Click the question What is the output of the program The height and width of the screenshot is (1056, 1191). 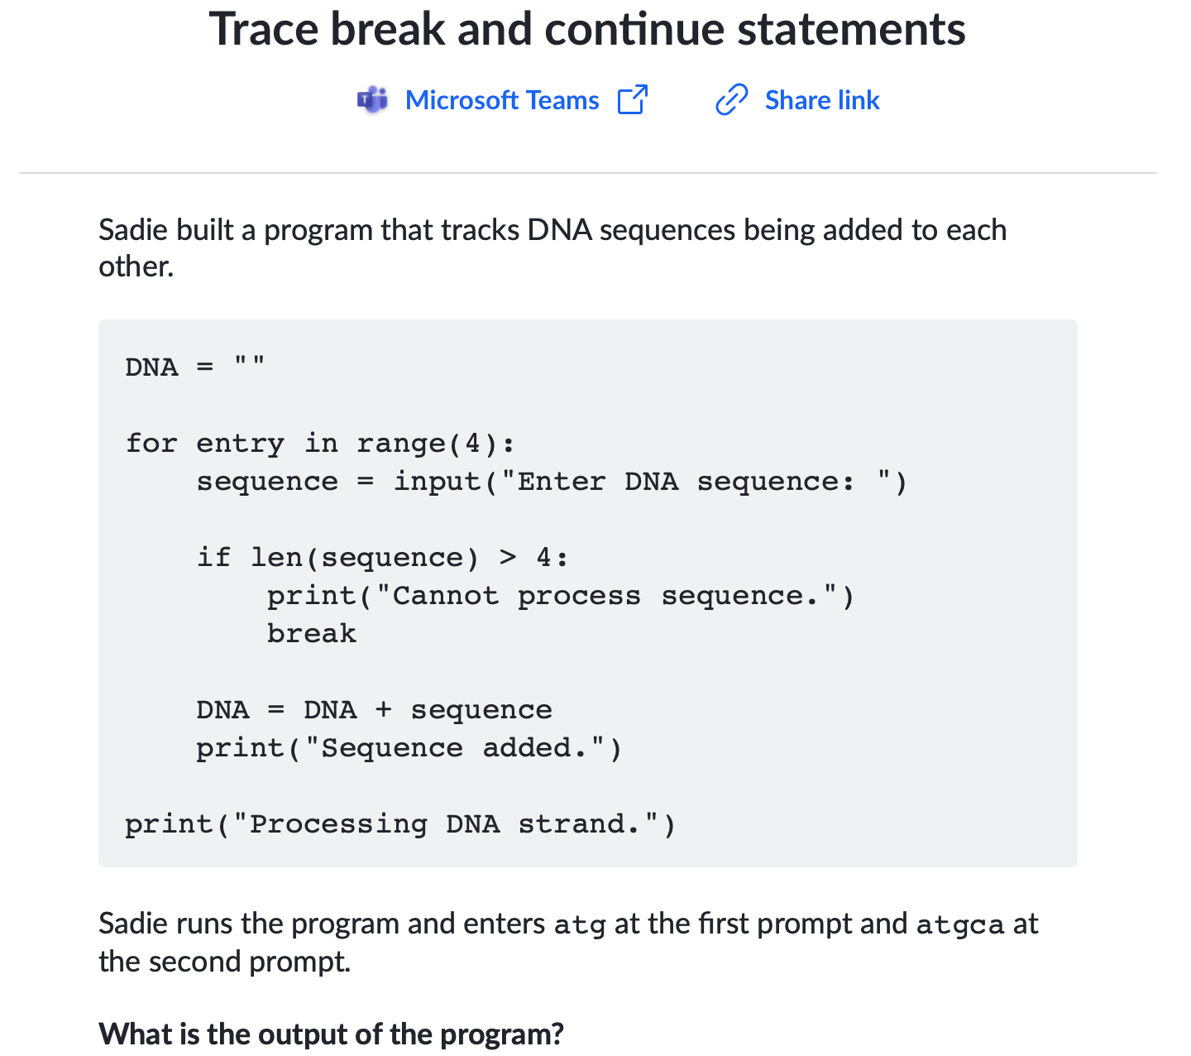pyautogui.click(x=331, y=1034)
